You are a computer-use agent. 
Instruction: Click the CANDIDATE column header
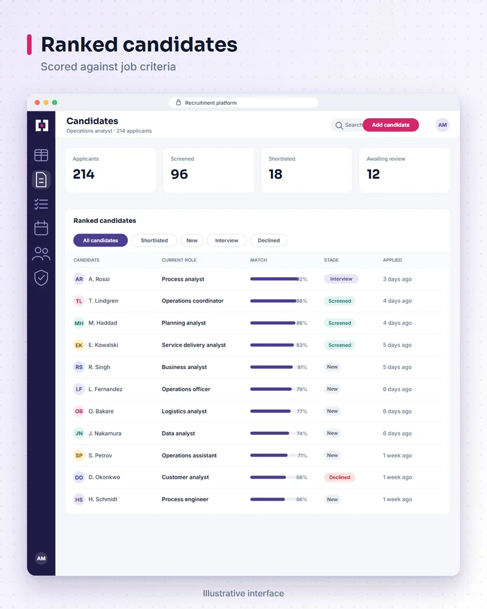click(x=86, y=260)
